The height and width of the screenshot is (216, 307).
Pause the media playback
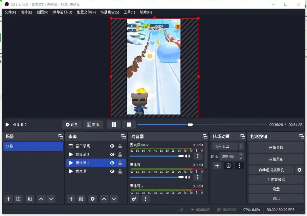coord(114,125)
